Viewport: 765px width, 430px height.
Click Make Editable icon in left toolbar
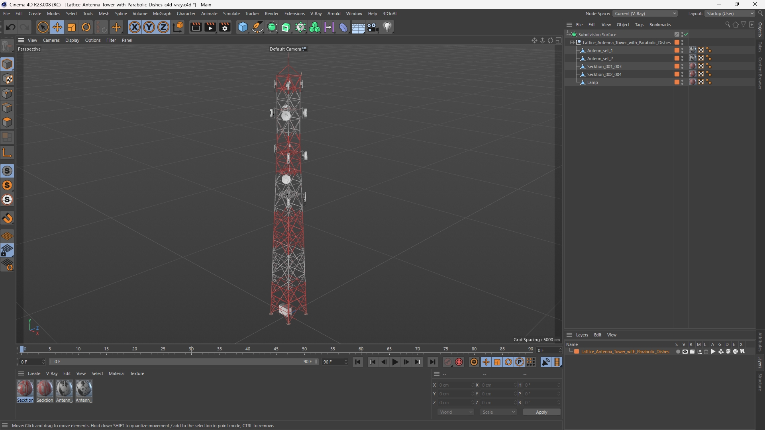point(7,46)
